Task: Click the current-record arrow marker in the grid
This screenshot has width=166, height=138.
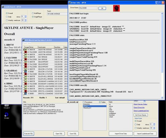Action: (24, 50)
